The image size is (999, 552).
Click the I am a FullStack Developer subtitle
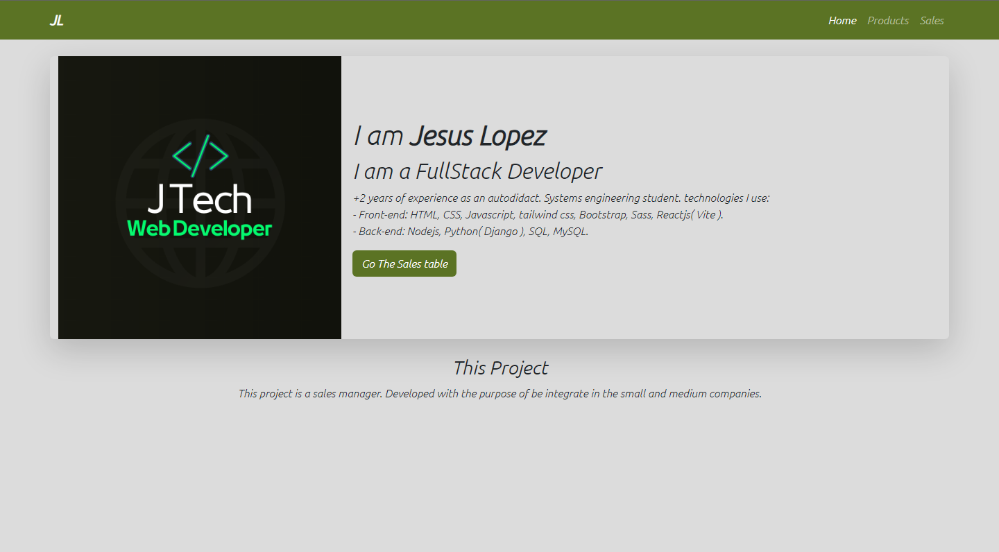tap(477, 171)
